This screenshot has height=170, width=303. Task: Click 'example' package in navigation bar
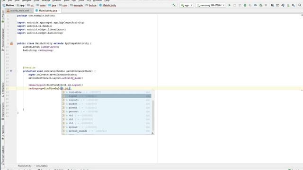pos(76,5)
